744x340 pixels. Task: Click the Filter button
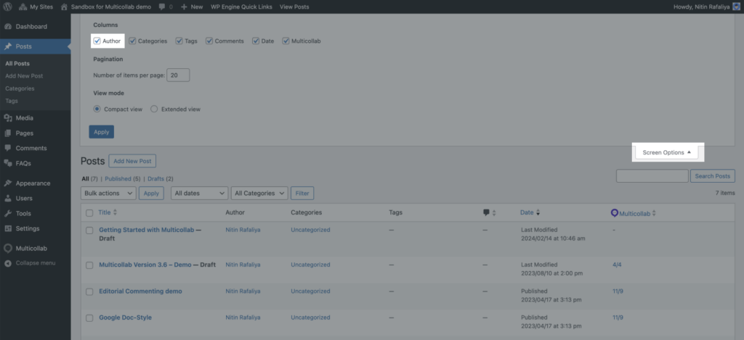[x=302, y=194]
